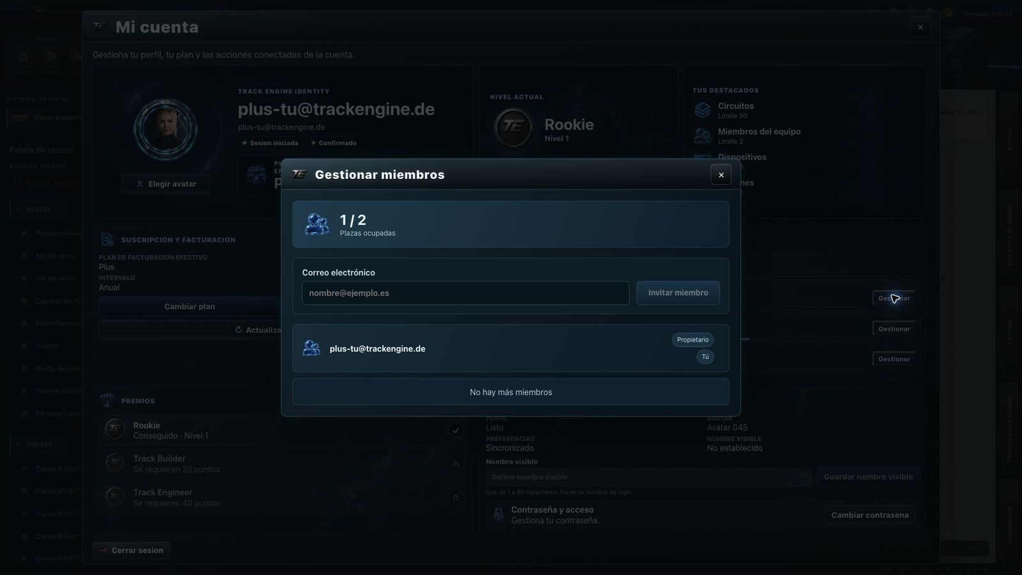Click the print icon in the main window toolbar

click(x=51, y=57)
